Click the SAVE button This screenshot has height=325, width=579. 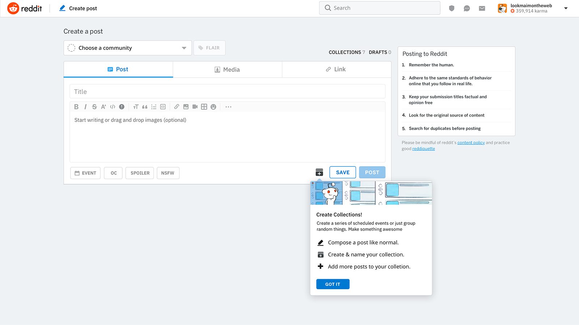pos(343,173)
